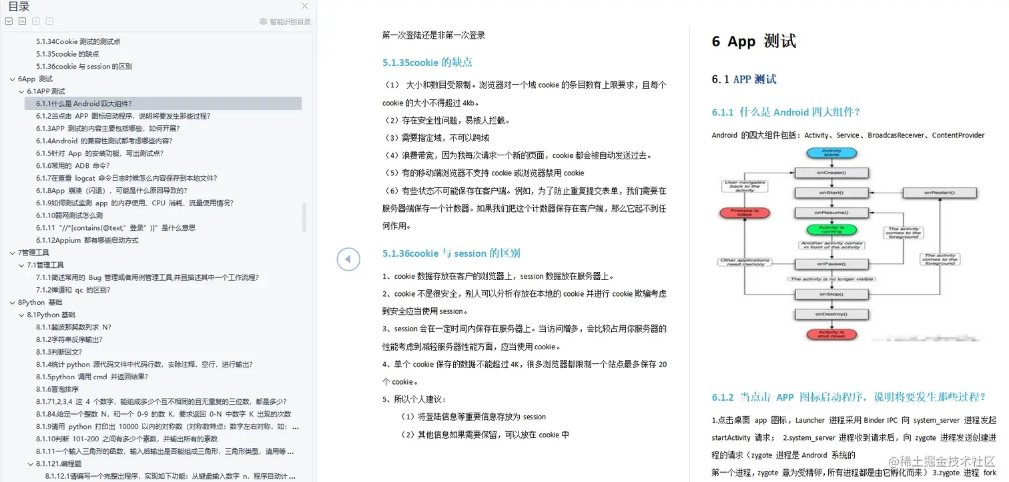Collapse the 6.1APP 测试 sub-branch
The height and width of the screenshot is (482, 1009).
pos(21,91)
